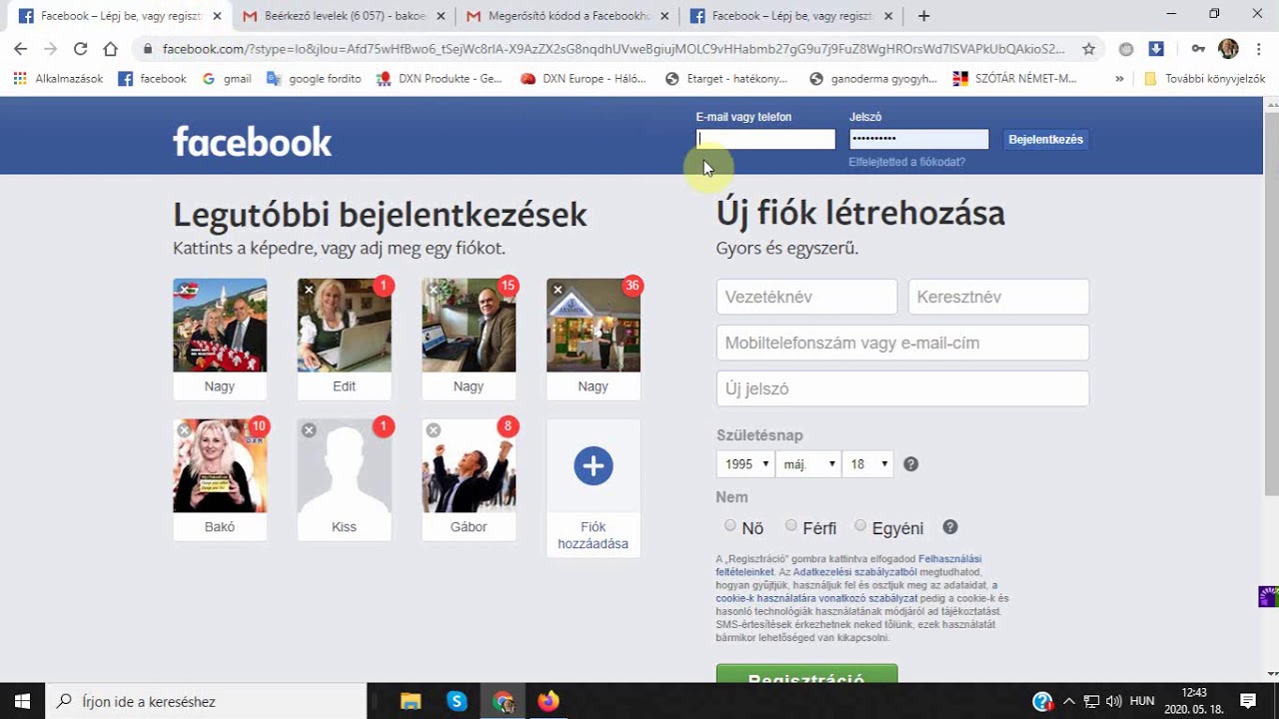Switch to the last Facebook tab

791,16
